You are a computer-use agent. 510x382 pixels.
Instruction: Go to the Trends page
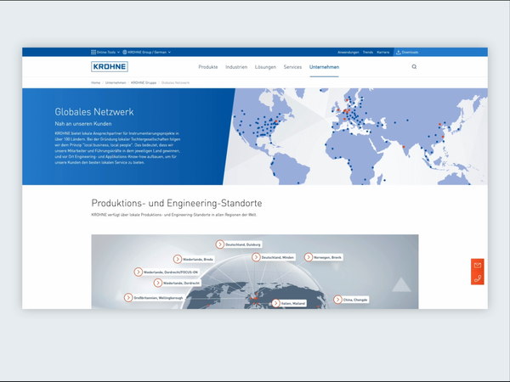pos(368,52)
